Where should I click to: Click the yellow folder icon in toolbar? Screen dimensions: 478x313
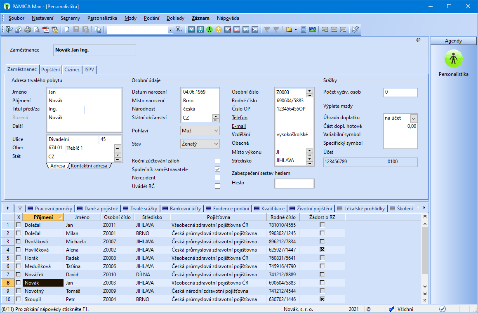[289, 30]
